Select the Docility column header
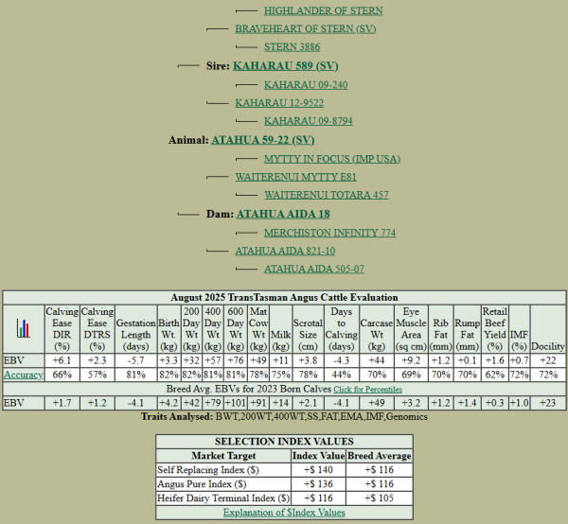 (x=548, y=329)
